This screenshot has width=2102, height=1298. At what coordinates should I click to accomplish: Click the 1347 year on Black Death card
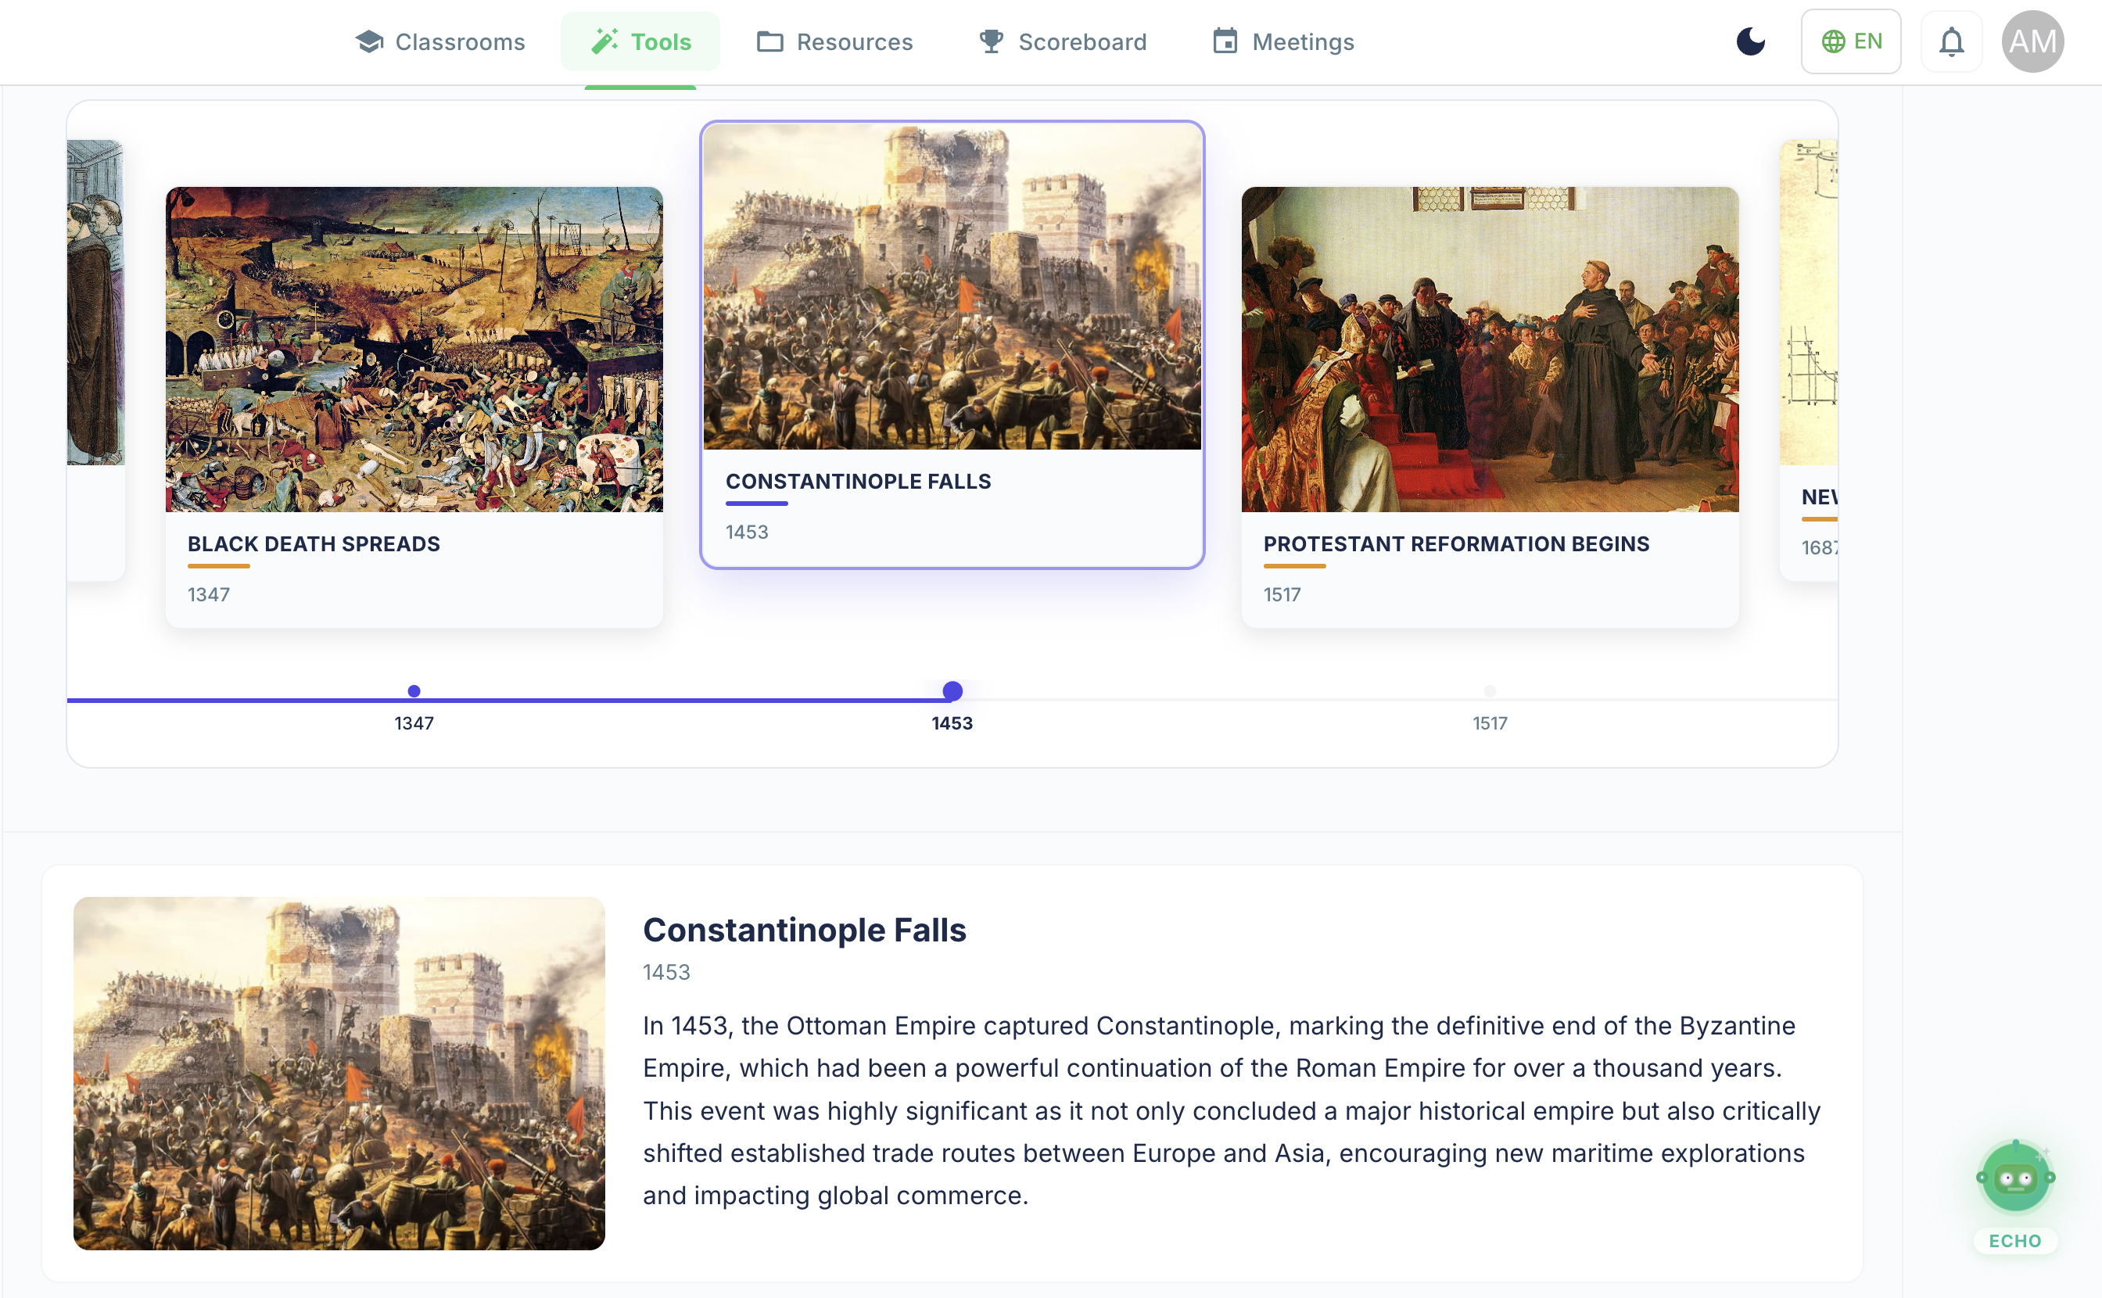pos(208,594)
